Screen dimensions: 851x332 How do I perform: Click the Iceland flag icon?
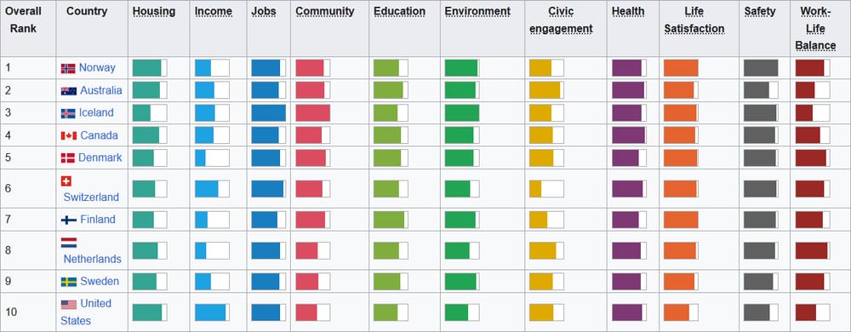[68, 113]
